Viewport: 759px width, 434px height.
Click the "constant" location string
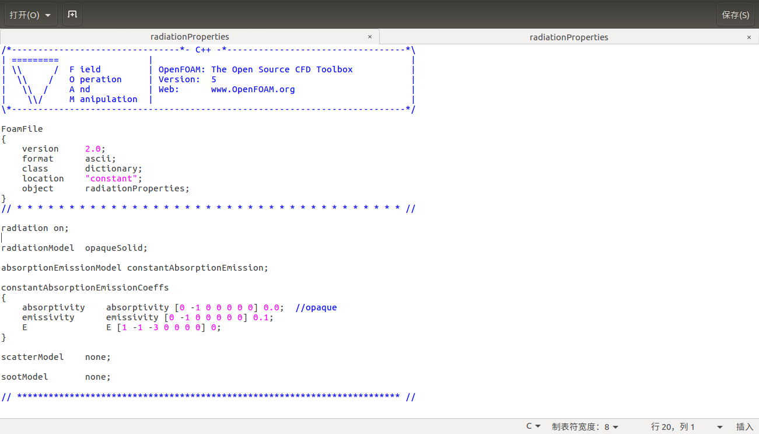111,178
